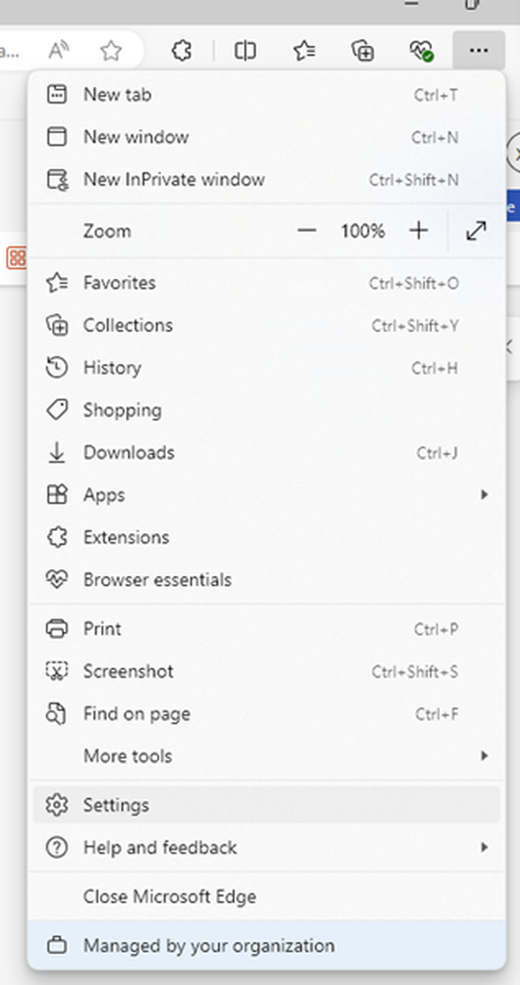
Task: Click the Help question mark icon
Action: pos(57,847)
